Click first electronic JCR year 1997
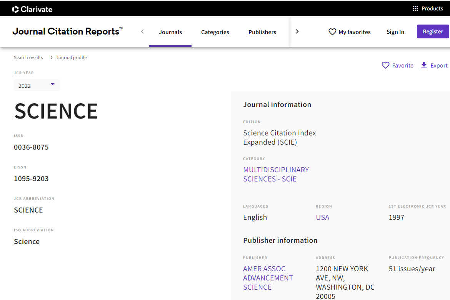Viewport: 450px width, 300px height. coord(396,217)
